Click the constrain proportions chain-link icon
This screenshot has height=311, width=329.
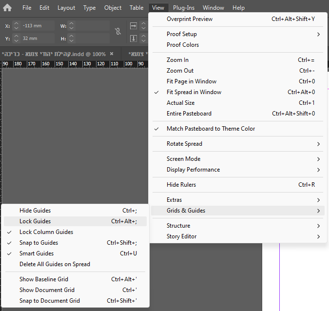117,32
